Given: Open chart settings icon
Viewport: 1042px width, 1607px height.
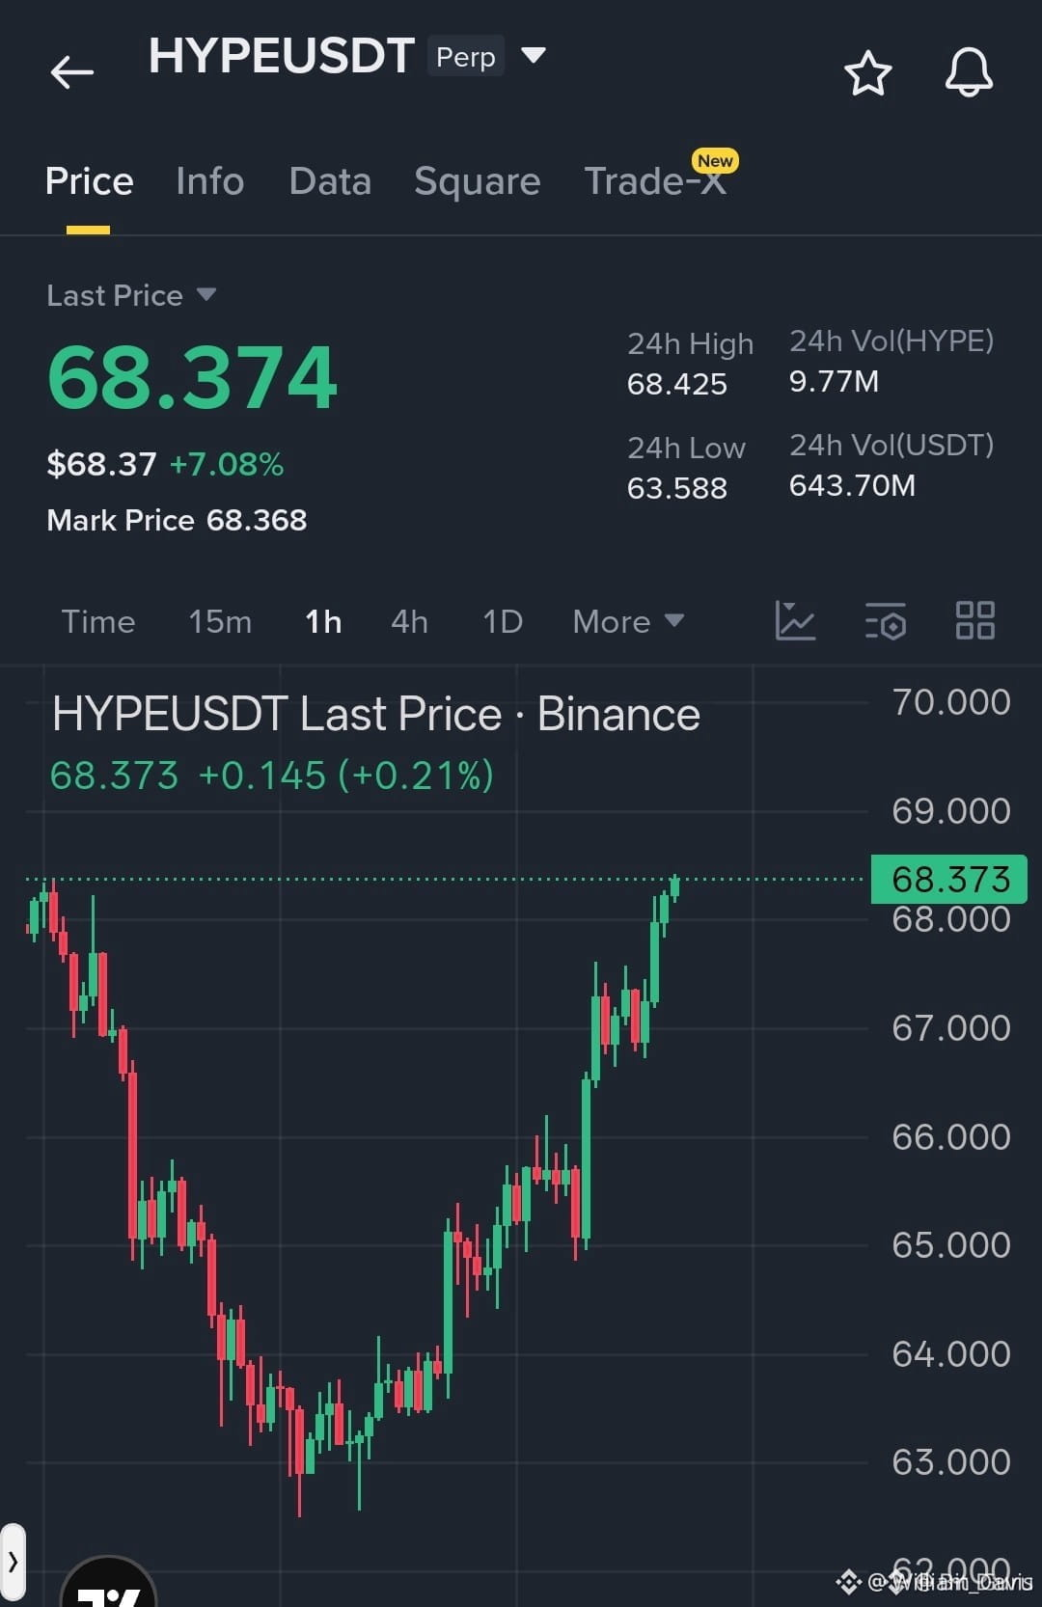Looking at the screenshot, I should (x=886, y=621).
